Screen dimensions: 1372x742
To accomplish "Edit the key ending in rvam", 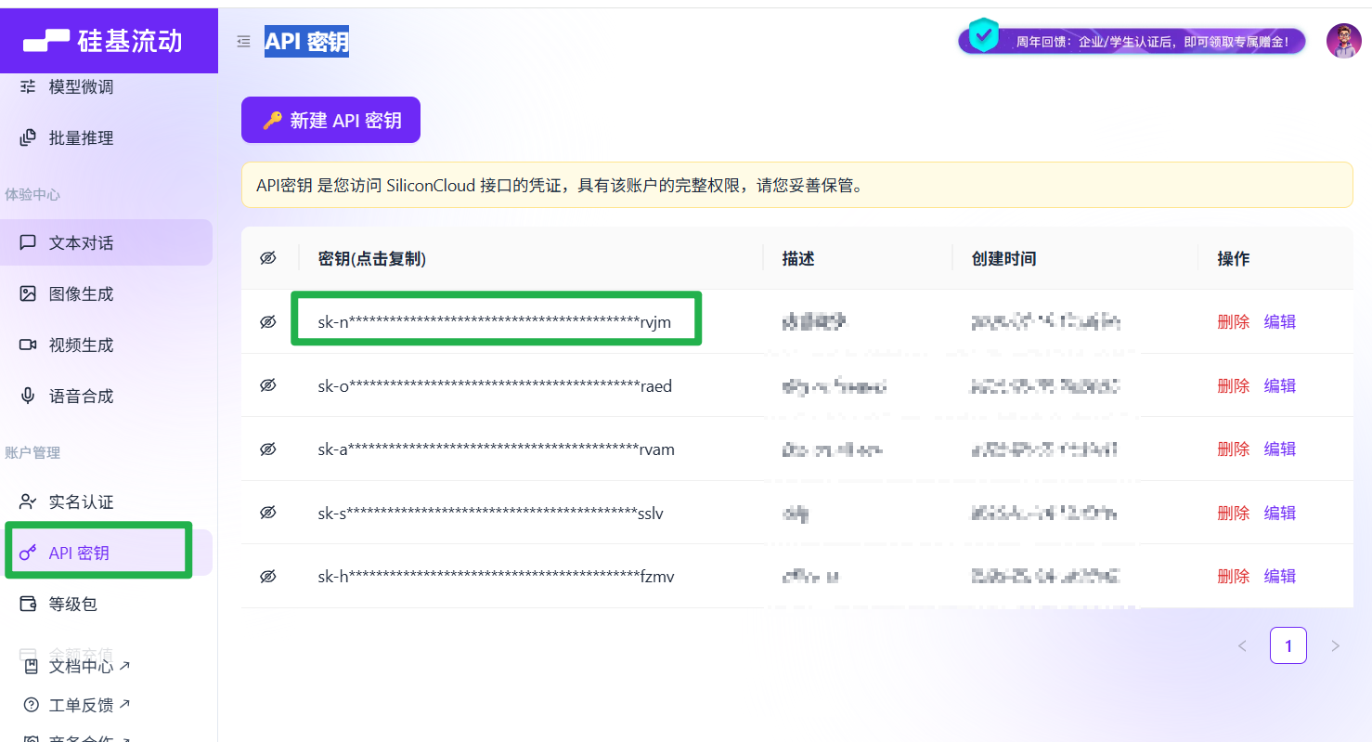I will click(x=1280, y=449).
